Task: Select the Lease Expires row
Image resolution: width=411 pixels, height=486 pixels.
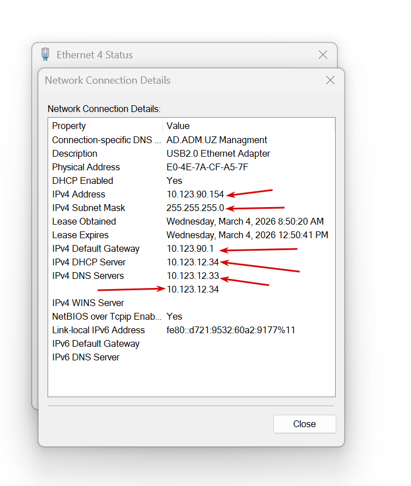Action: [x=80, y=235]
